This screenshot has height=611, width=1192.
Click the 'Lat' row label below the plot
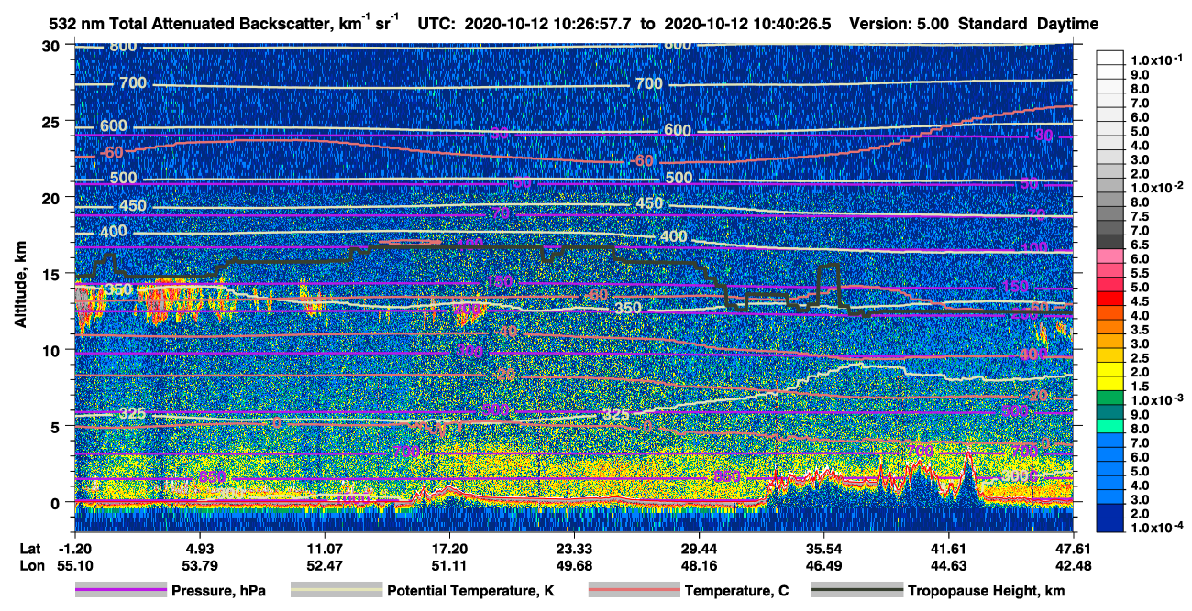click(30, 548)
